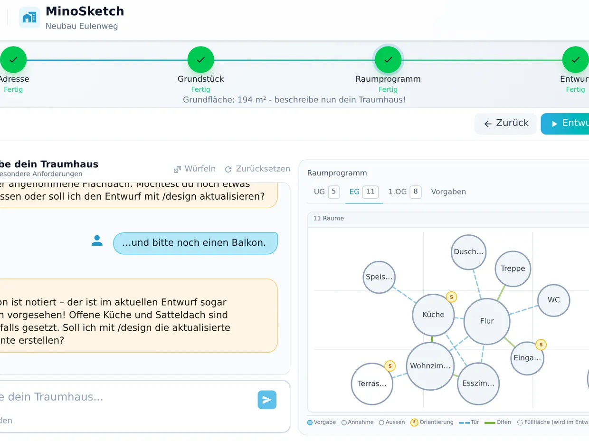Select the Speisekammer room node
The width and height of the screenshot is (589, 442).
click(379, 277)
